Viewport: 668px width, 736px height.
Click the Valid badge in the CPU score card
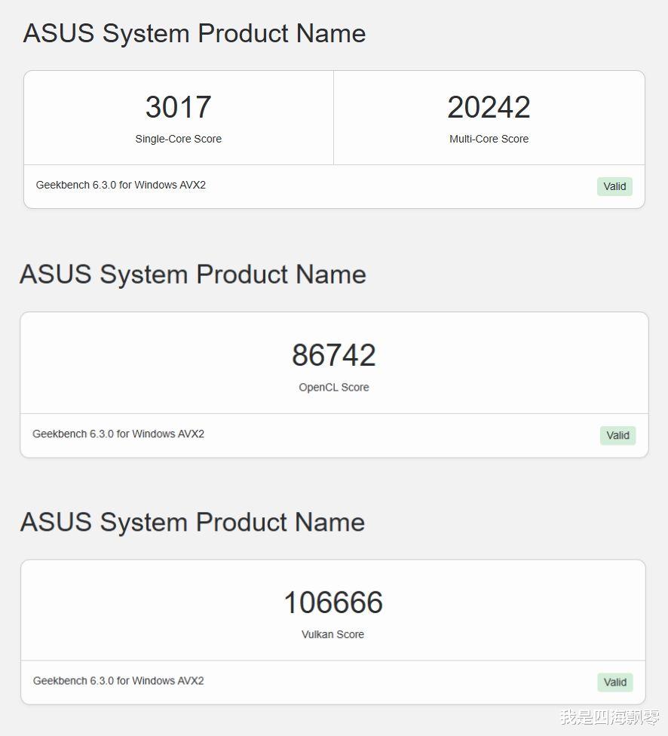tap(614, 186)
